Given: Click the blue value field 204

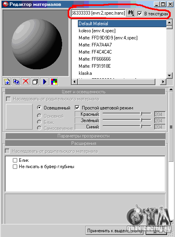Looking at the screenshot, I should tap(160, 127).
